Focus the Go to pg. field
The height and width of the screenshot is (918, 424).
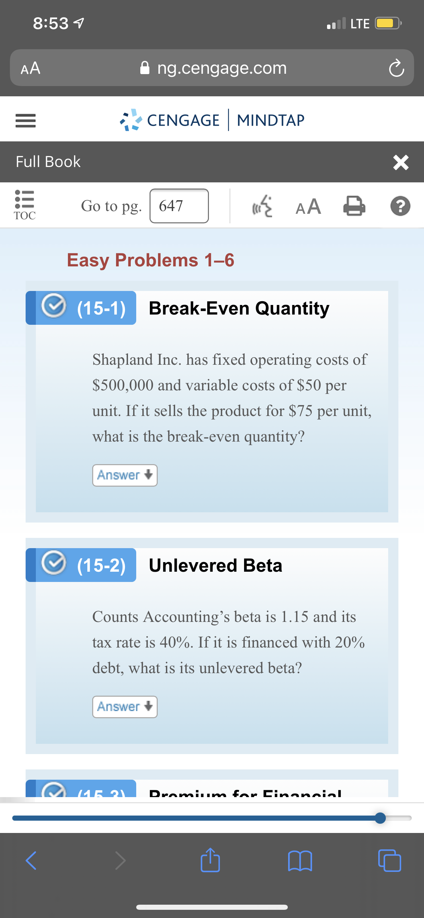[x=179, y=206]
